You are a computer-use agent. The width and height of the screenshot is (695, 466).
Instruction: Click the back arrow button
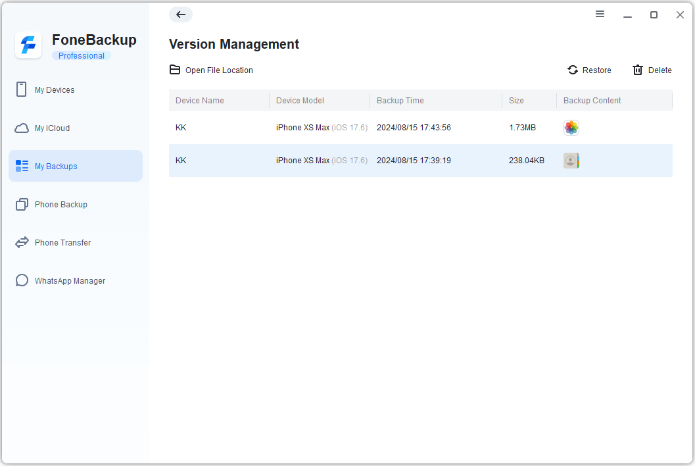tap(181, 14)
